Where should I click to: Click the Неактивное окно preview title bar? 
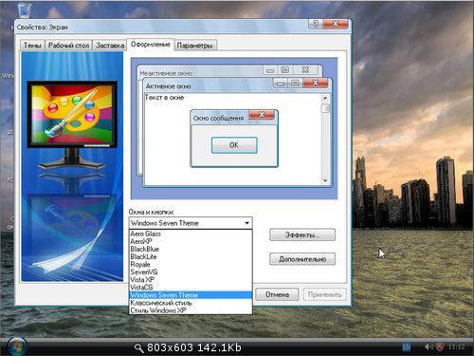[x=201, y=72]
